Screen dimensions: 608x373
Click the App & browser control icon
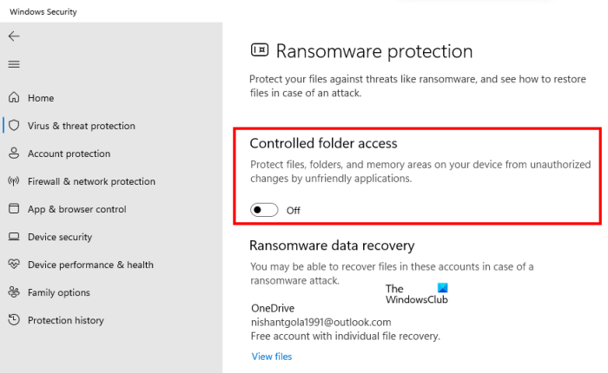coord(14,209)
